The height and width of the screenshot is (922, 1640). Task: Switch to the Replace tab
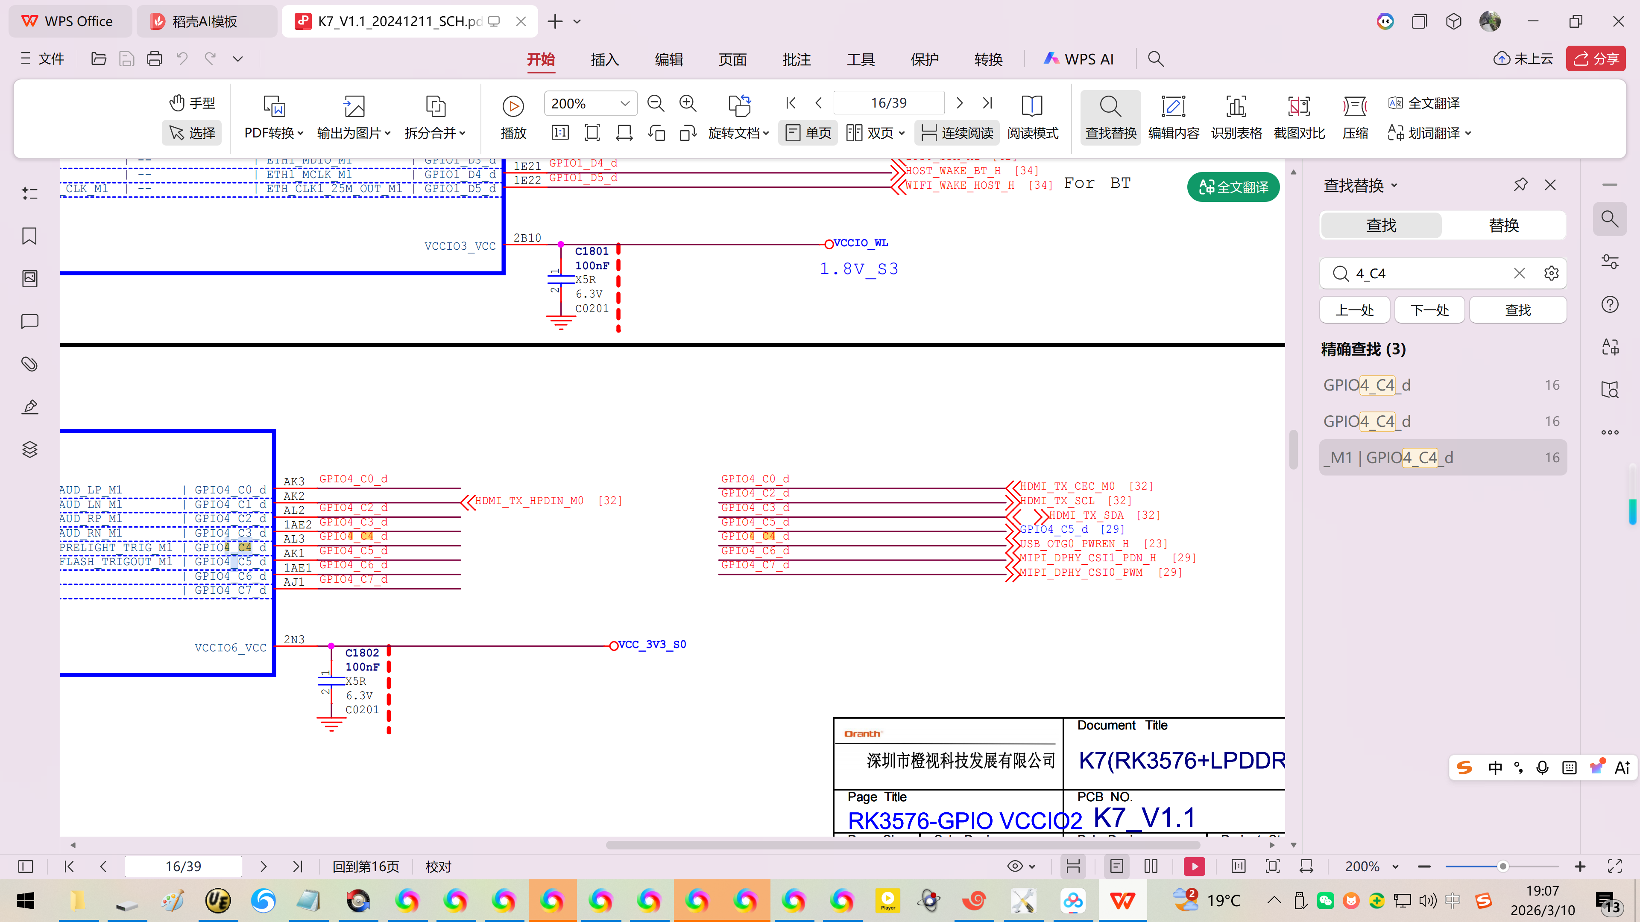click(1503, 225)
